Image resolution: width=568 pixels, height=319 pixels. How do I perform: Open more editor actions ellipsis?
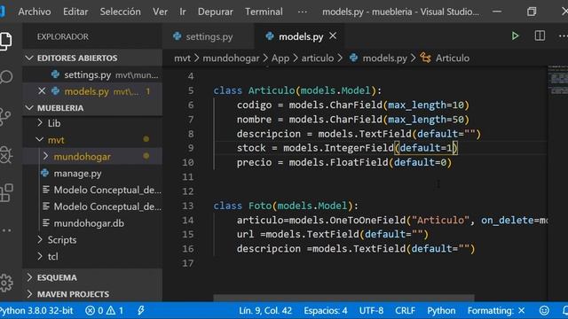tap(563, 35)
